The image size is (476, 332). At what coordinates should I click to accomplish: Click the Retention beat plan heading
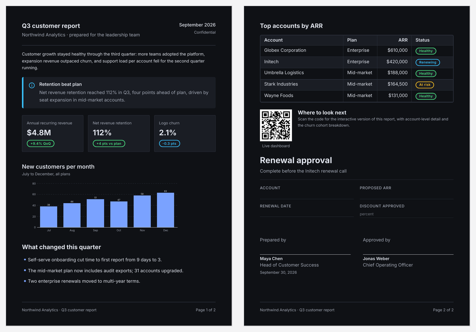pos(61,84)
